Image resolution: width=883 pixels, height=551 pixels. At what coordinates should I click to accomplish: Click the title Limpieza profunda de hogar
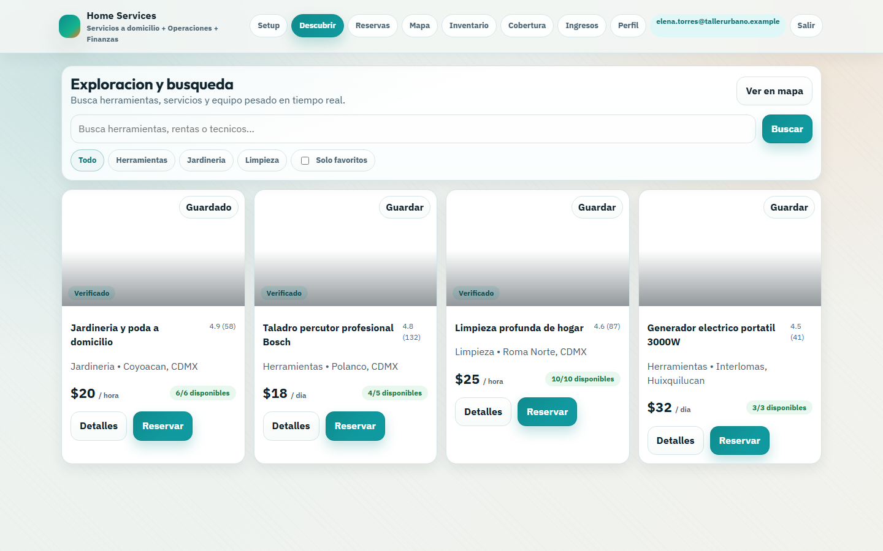(519, 328)
